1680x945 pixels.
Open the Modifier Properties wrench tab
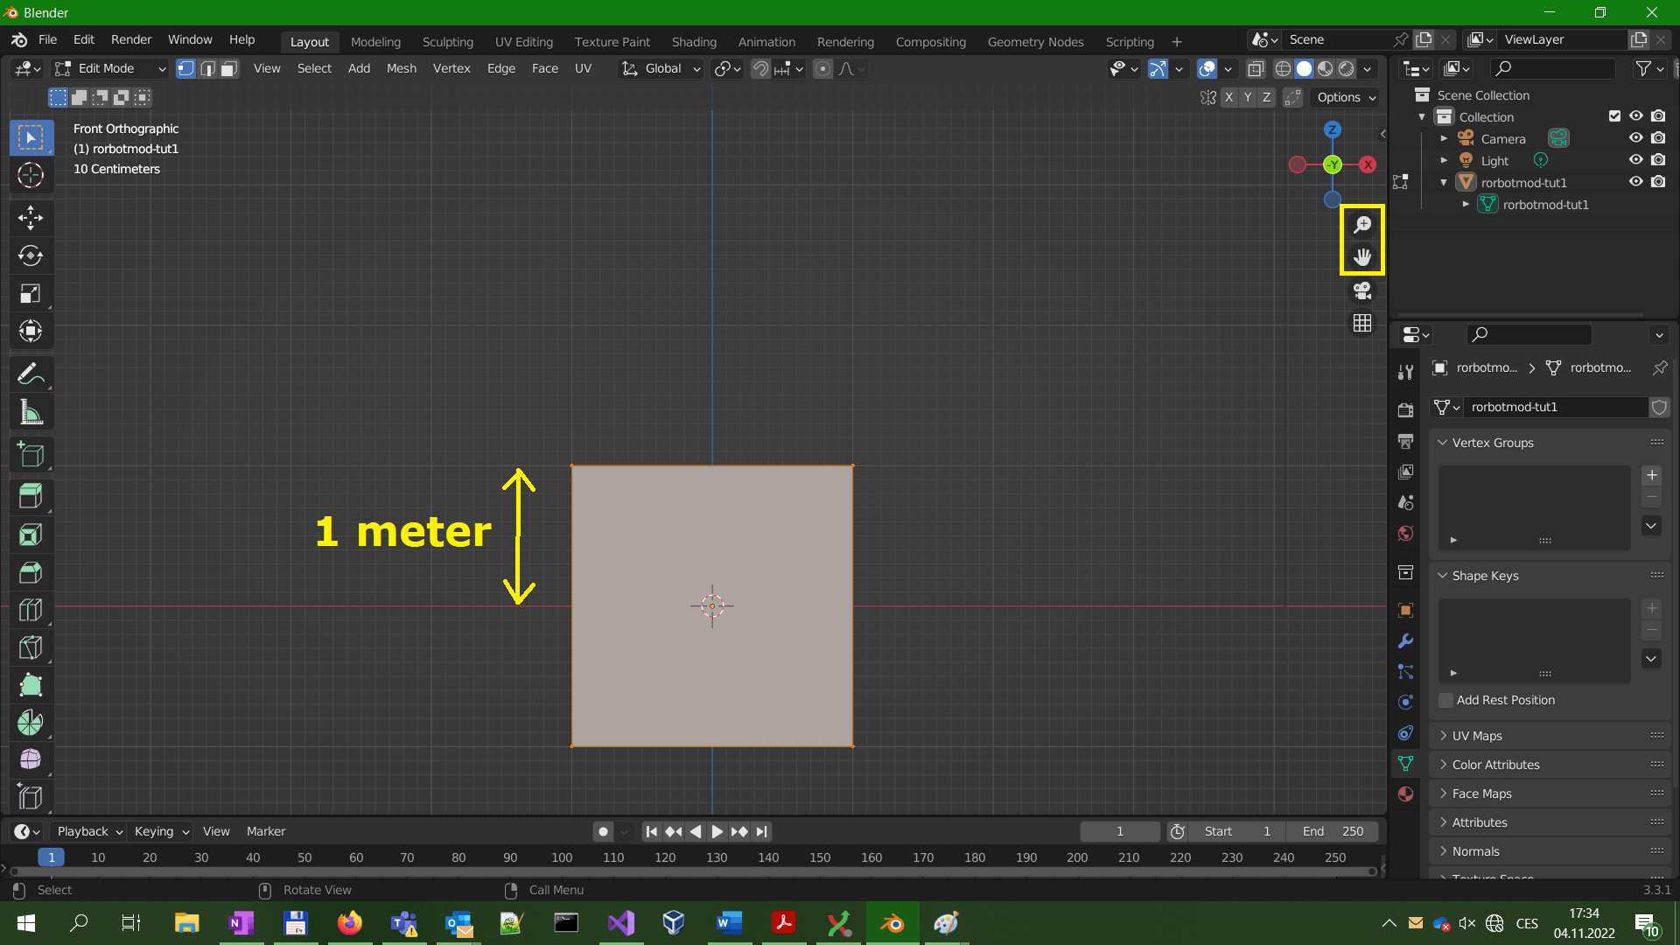[1405, 641]
